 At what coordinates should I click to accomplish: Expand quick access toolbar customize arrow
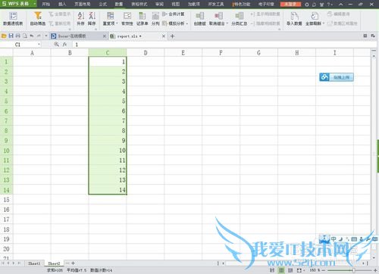pyautogui.click(x=45, y=36)
